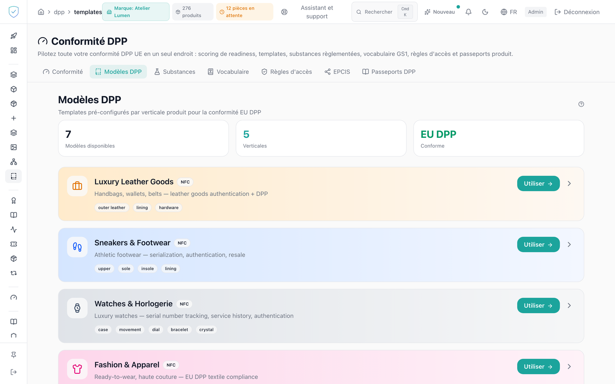
Task: Open the rocket icon in the sidebar
Action: (14, 36)
